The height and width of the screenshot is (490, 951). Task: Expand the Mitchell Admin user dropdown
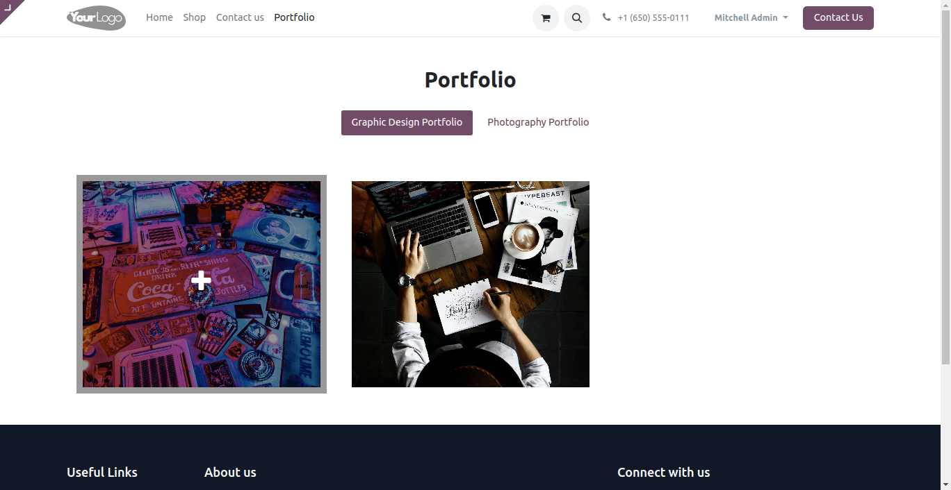[x=751, y=17]
